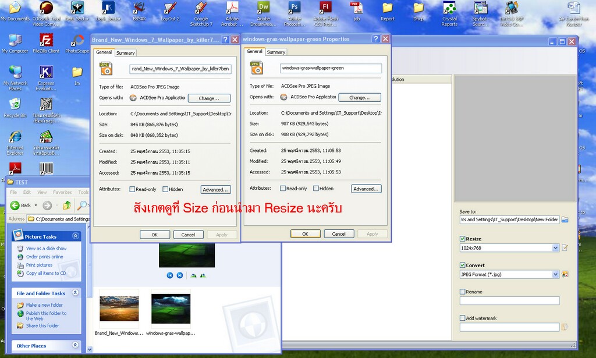Show the next image in the filmstrip
596x358 pixels.
180,275
